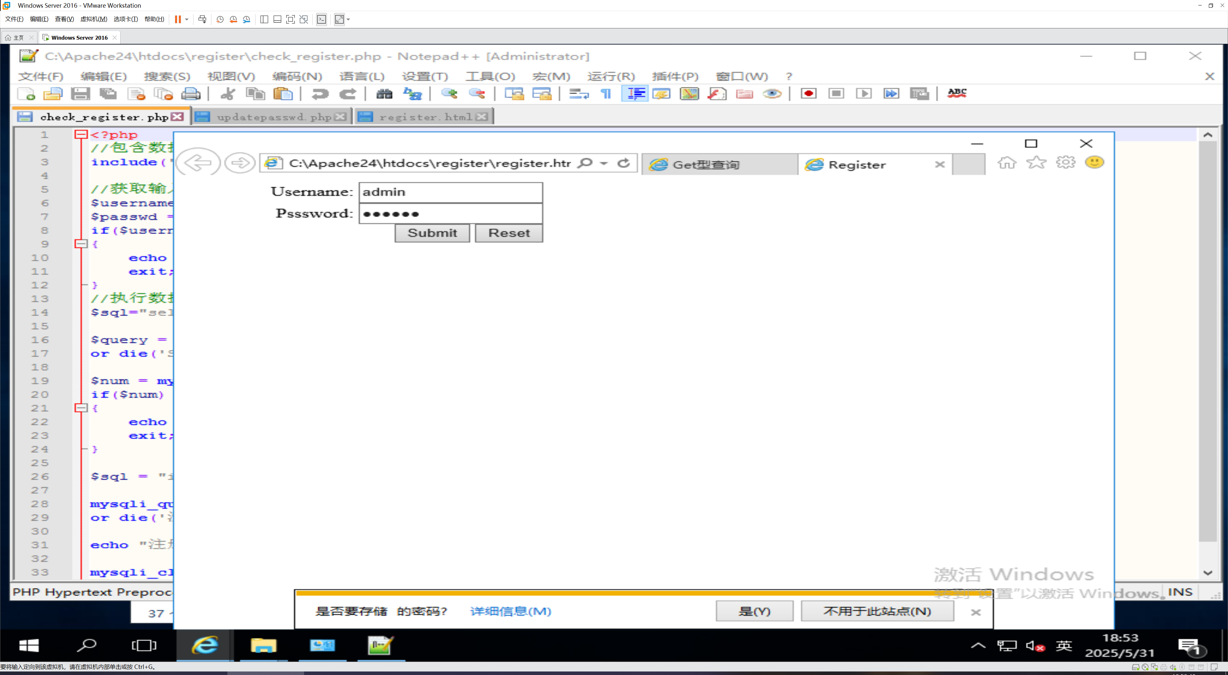Start macro recording with red dot icon
The width and height of the screenshot is (1228, 675).
(x=808, y=93)
